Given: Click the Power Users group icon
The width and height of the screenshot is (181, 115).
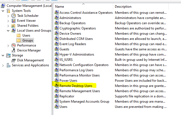Looking at the screenshot, I should coord(56,80).
